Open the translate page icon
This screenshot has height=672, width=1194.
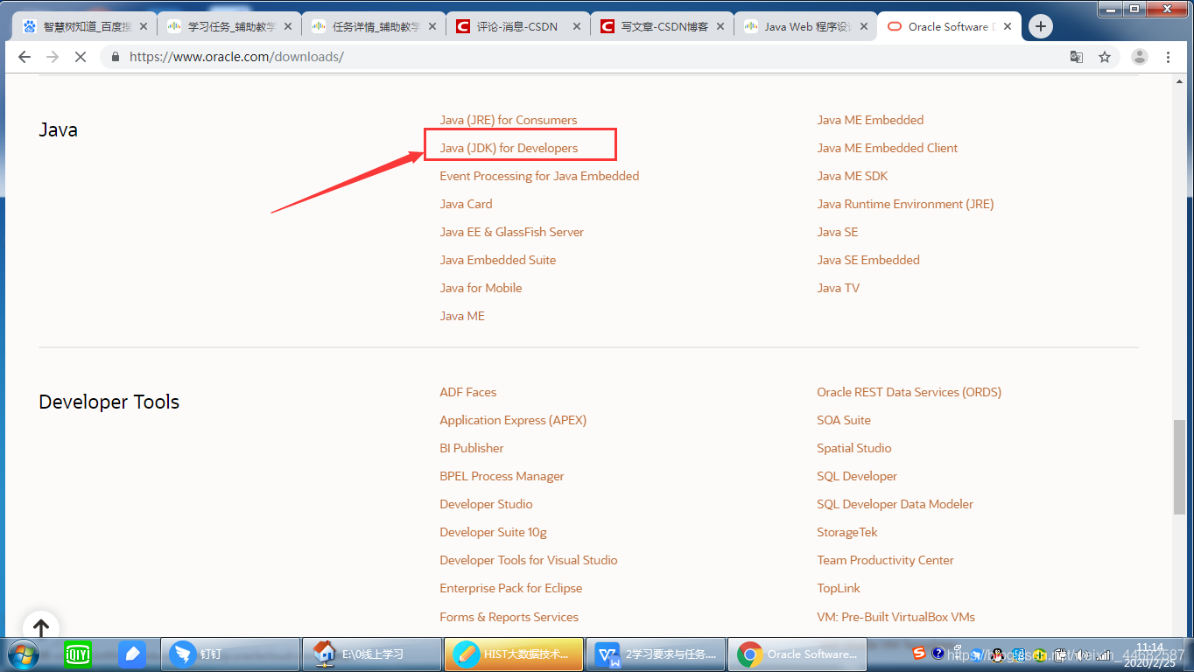tap(1077, 57)
